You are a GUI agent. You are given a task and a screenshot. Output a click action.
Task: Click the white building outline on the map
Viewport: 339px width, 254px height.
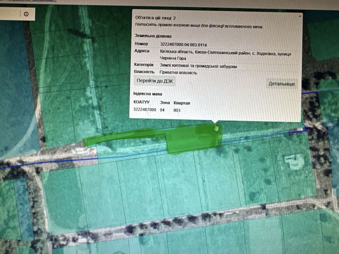click(x=294, y=161)
